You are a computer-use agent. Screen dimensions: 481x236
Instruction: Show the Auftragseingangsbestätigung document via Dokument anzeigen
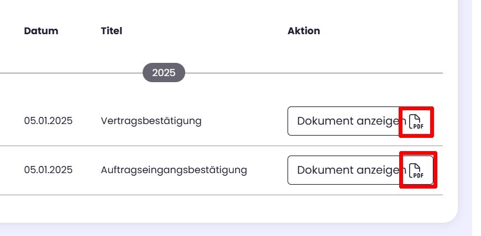347,170
